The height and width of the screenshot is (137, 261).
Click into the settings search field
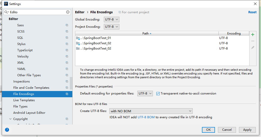pyautogui.click(x=37, y=12)
